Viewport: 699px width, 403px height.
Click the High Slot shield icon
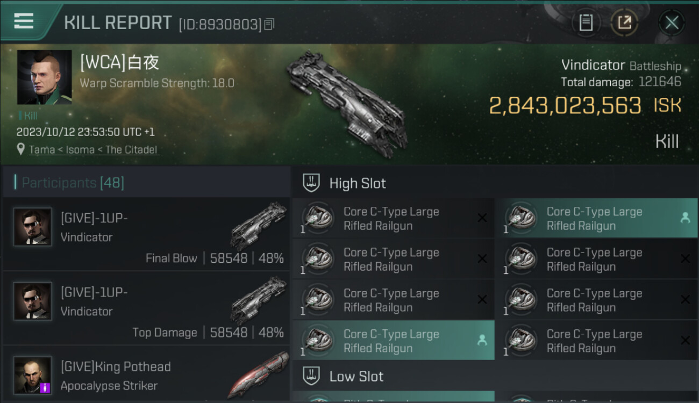point(311,183)
